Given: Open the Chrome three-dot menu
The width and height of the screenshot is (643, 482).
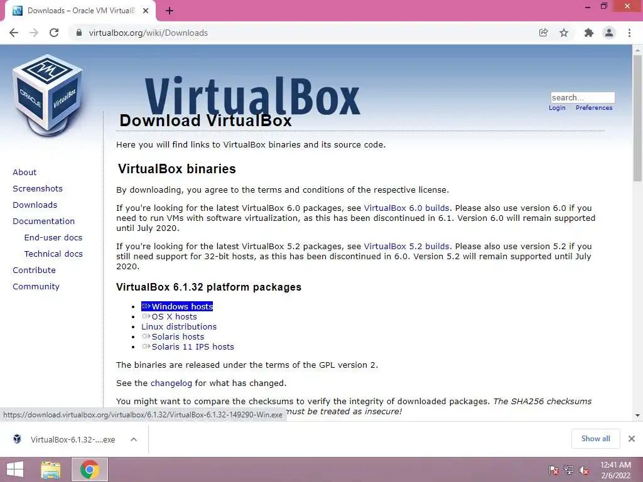Looking at the screenshot, I should (629, 33).
